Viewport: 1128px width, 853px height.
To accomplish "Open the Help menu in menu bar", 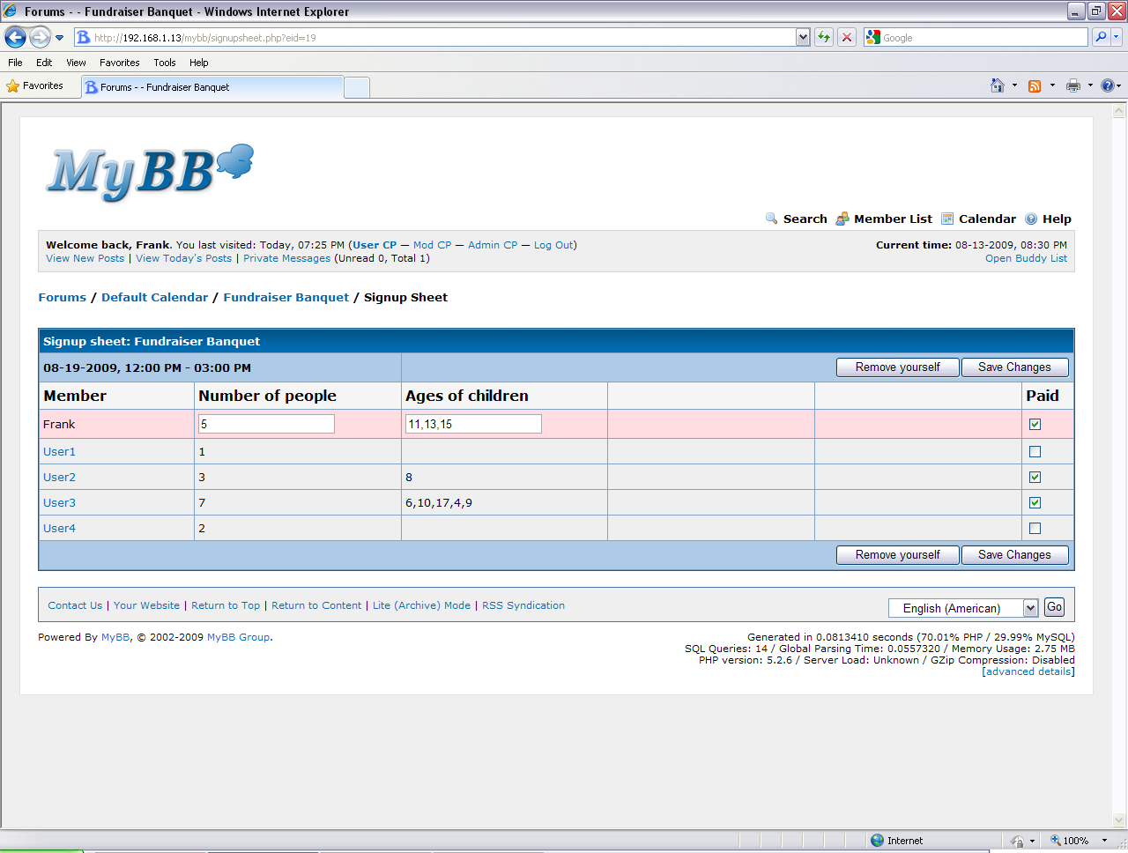I will (x=199, y=63).
